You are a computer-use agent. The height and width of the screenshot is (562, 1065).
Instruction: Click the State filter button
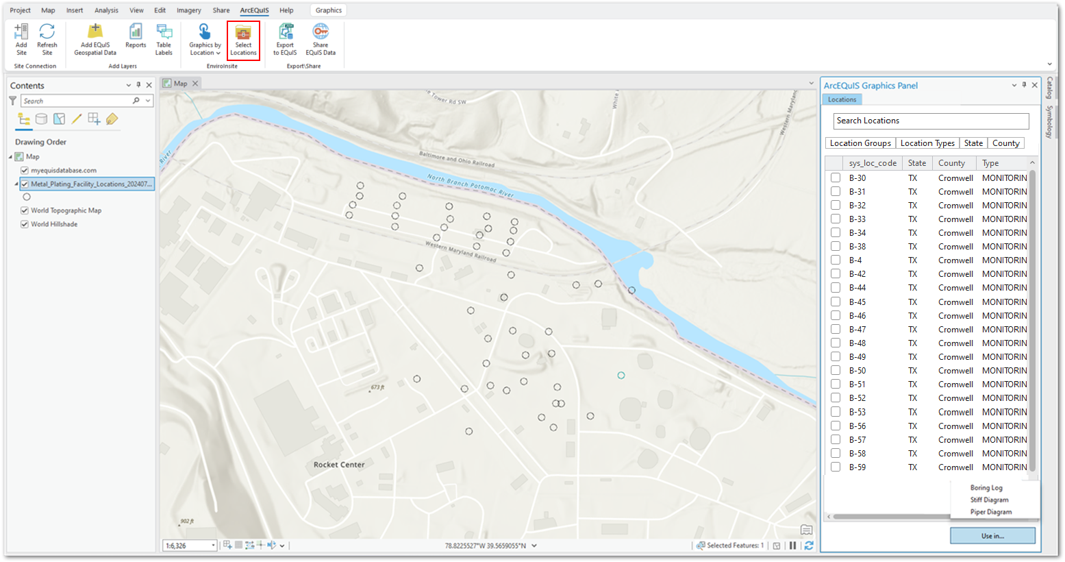[x=973, y=143]
